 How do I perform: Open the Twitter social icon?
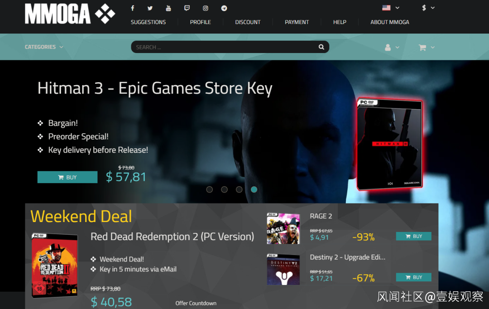point(150,8)
